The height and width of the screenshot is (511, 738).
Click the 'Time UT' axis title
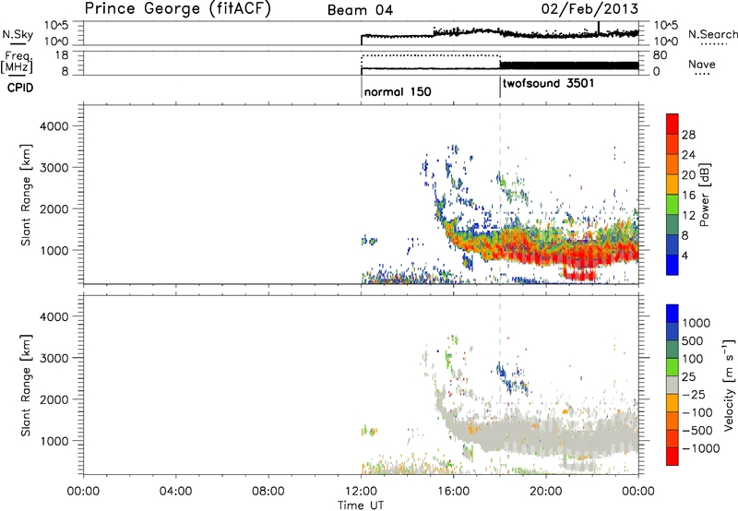coord(361,505)
